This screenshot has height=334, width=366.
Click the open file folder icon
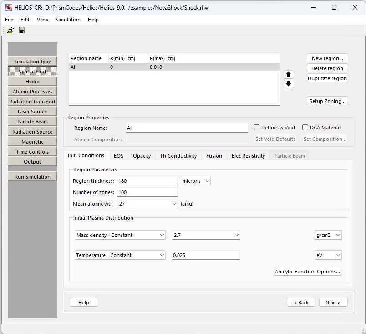[10, 30]
